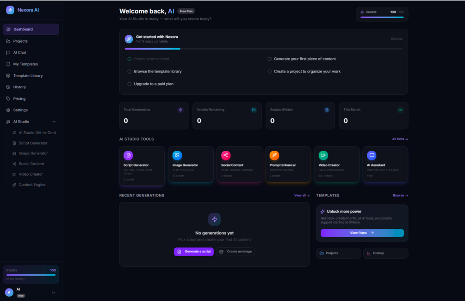Screen dimensions: 465x301
Task: Open View all recent generations link
Action: 302,196
